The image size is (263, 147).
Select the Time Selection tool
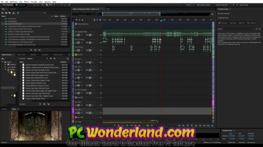coord(54,5)
